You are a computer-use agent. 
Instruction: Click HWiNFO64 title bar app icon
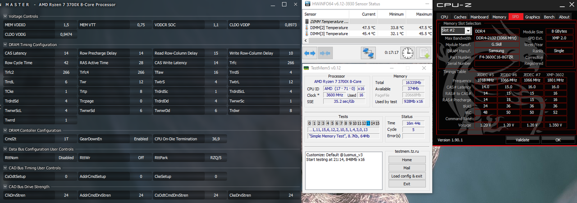point(307,4)
